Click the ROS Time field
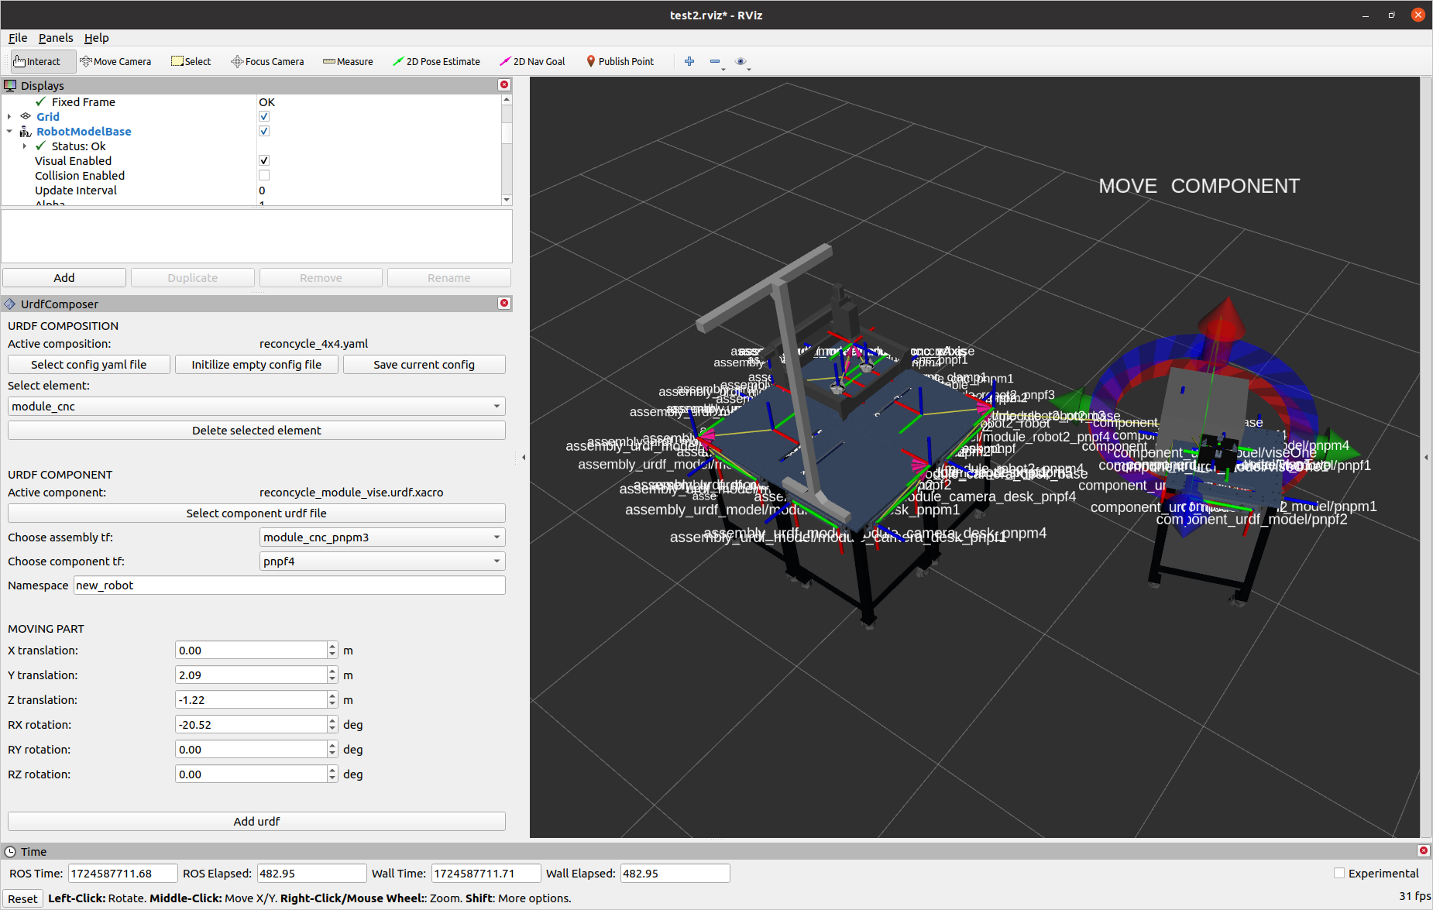 [123, 873]
